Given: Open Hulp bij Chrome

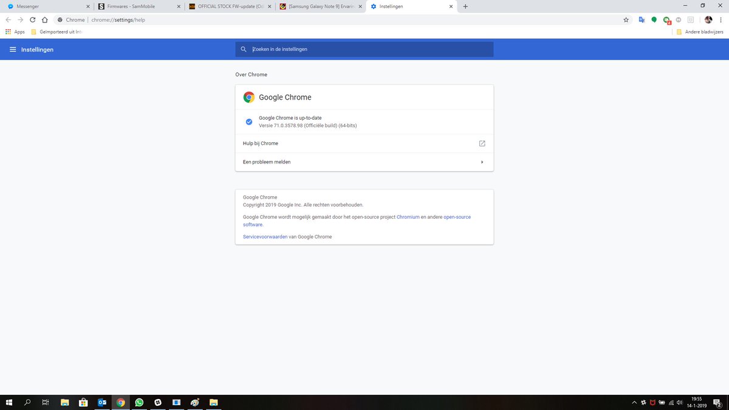Looking at the screenshot, I should pyautogui.click(x=364, y=143).
